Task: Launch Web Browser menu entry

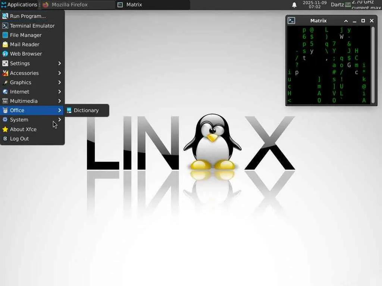Action: (32, 54)
